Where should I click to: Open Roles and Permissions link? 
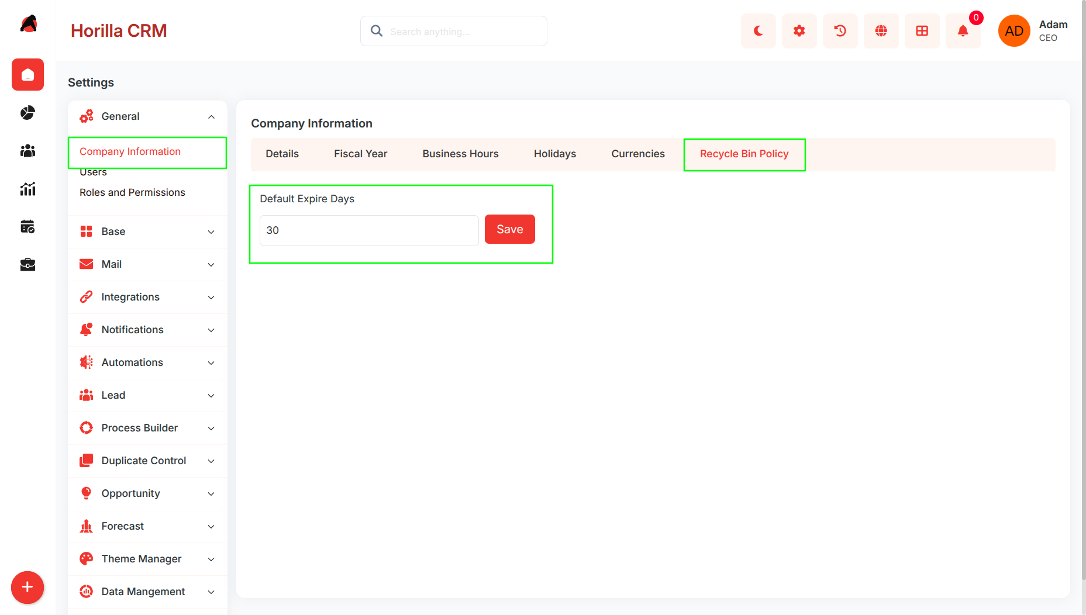pos(132,192)
